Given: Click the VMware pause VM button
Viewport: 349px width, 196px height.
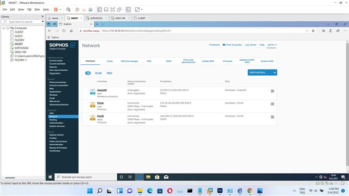Looking at the screenshot, I should [x=56, y=10].
